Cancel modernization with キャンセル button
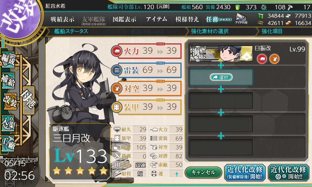 click(203, 172)
